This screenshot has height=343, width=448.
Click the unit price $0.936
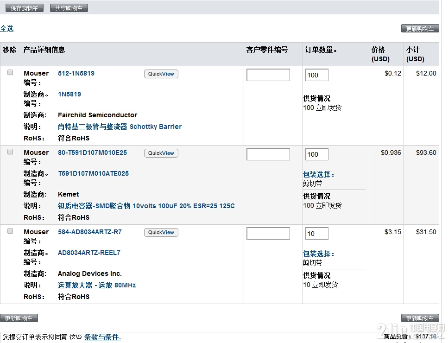[x=391, y=152]
